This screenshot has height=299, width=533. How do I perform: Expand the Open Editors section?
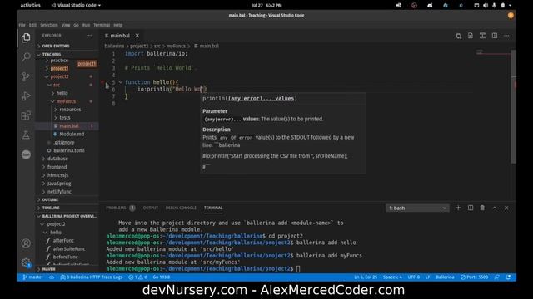coord(67,46)
